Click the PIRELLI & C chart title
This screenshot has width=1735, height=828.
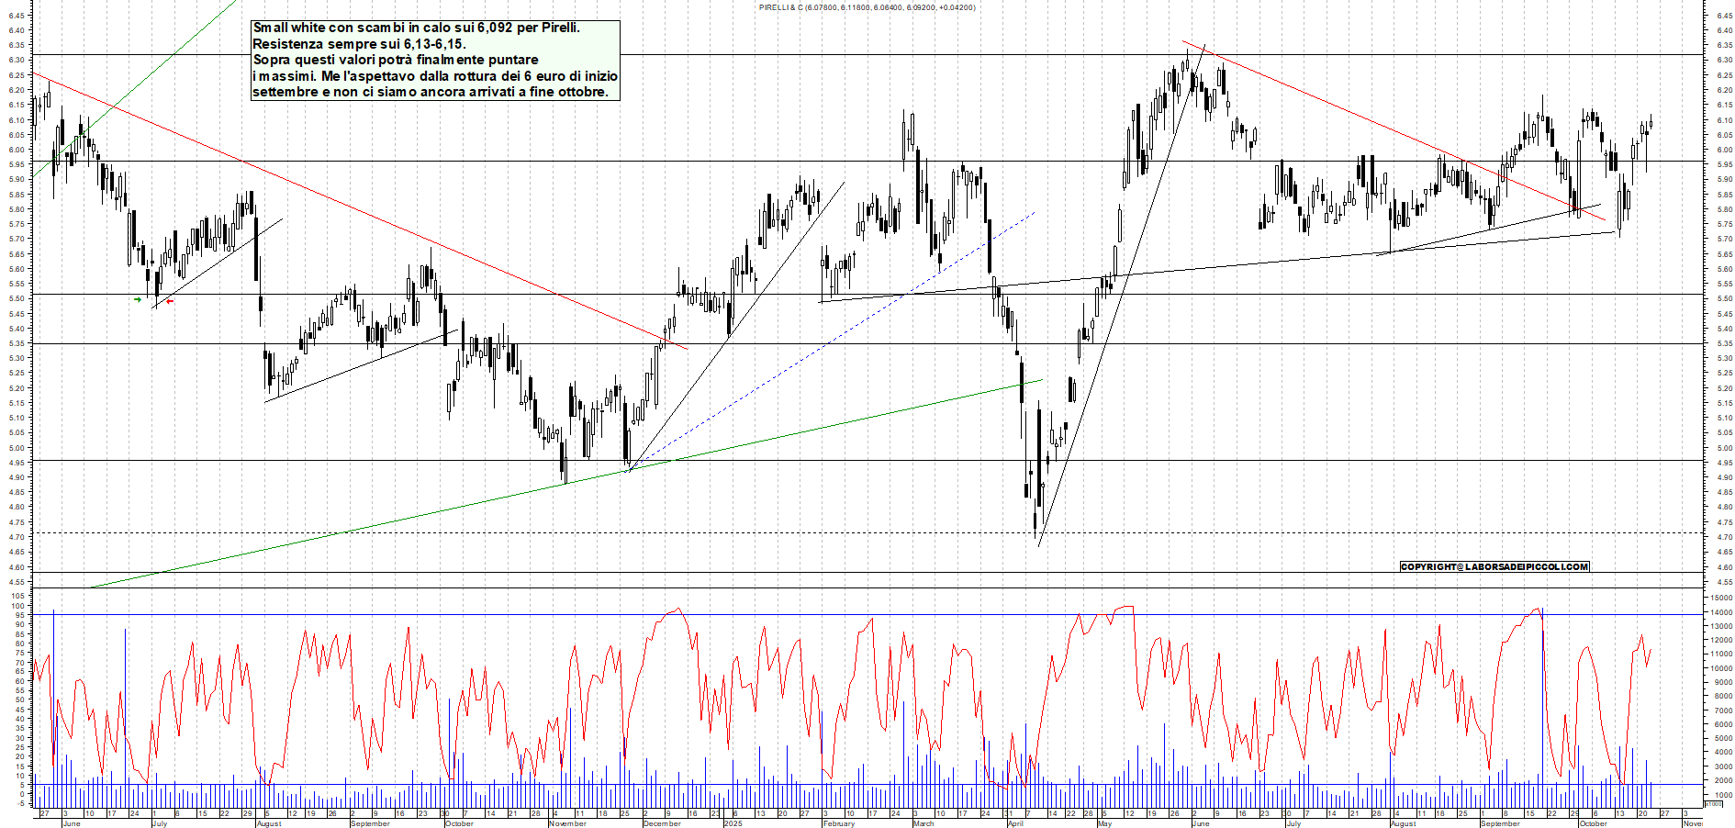coord(867,7)
